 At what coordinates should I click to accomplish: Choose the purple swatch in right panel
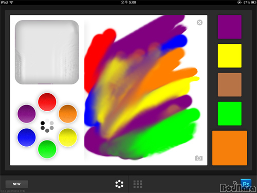click(230, 27)
